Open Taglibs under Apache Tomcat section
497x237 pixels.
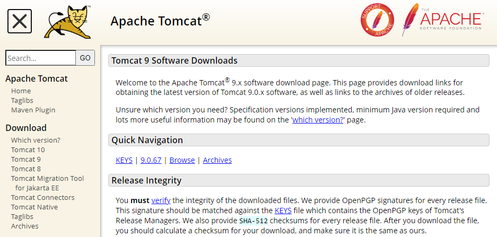[22, 100]
